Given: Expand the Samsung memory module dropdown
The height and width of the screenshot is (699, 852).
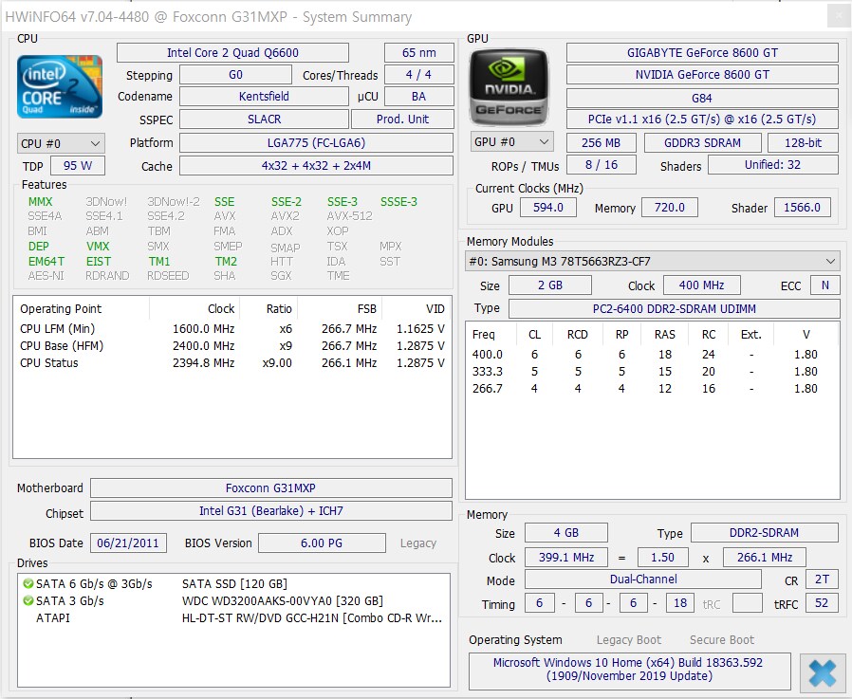Looking at the screenshot, I should (x=653, y=261).
